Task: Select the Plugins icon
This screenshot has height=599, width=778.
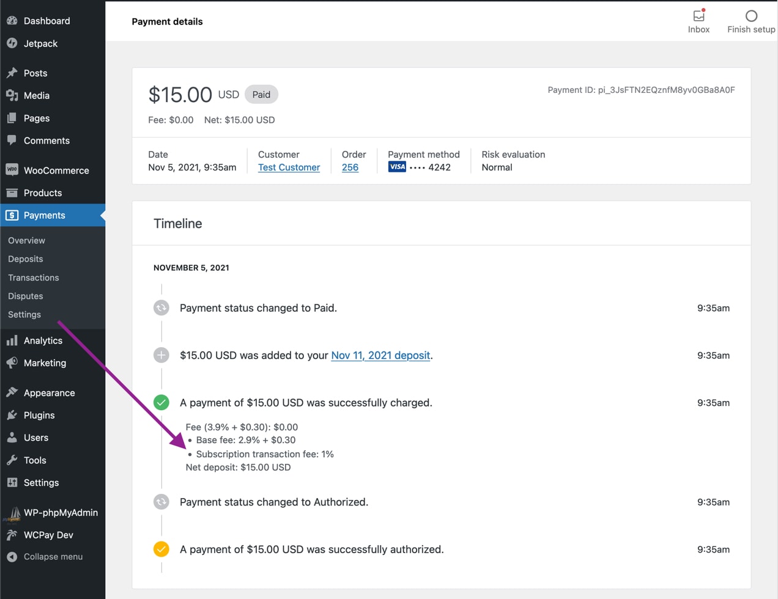Action: tap(12, 415)
